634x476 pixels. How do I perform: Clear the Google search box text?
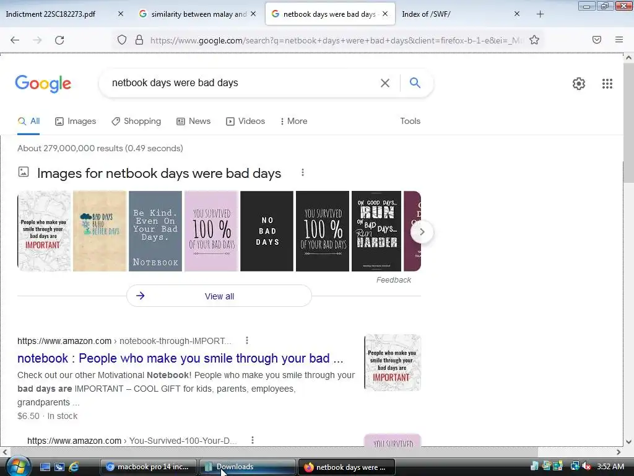click(x=385, y=83)
